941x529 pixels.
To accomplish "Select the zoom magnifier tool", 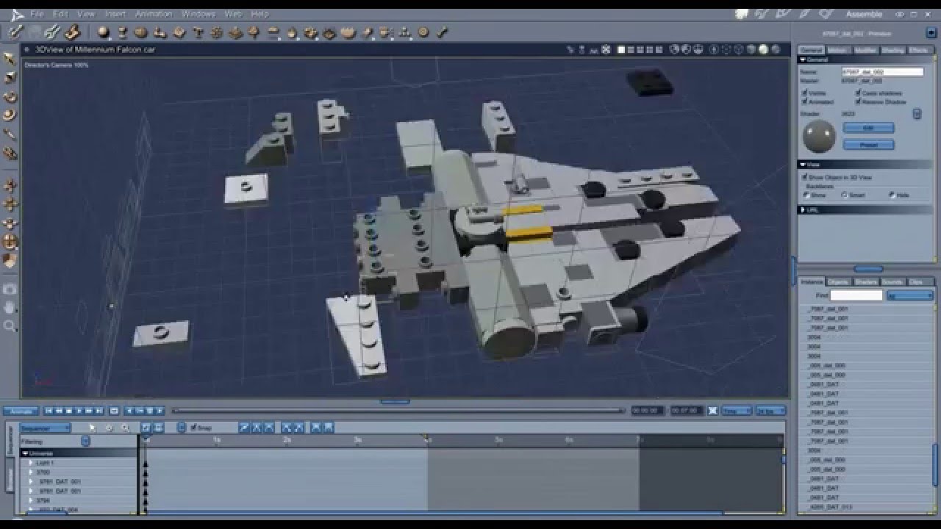I will pyautogui.click(x=10, y=325).
